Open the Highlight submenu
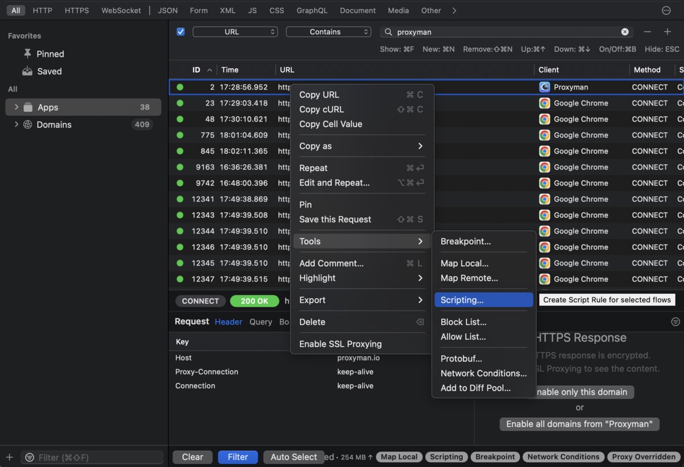The width and height of the screenshot is (684, 467). 361,278
